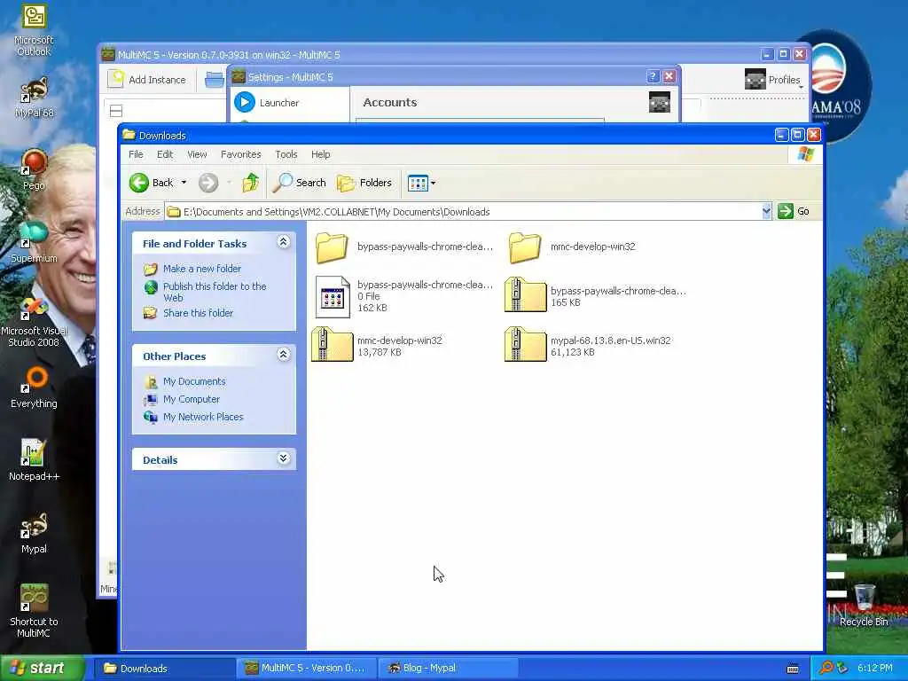Open Everything desktop shortcut
Viewport: 908px width, 681px height.
click(34, 387)
